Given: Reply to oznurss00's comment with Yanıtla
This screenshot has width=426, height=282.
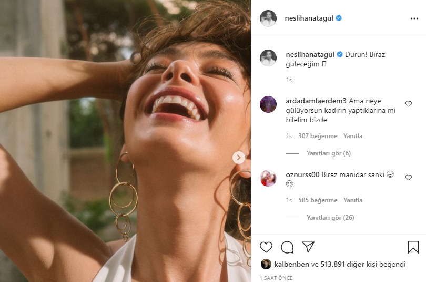Looking at the screenshot, I should (x=353, y=200).
